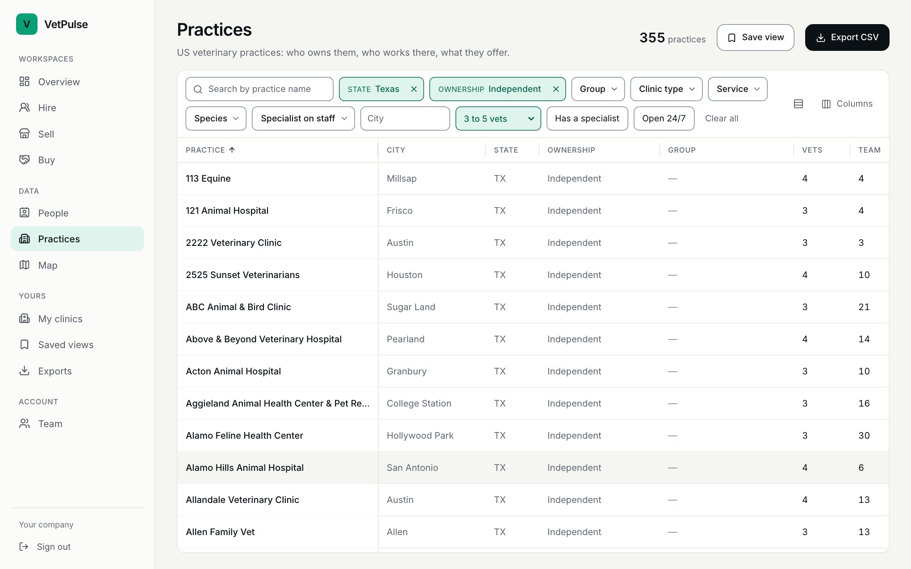This screenshot has height=569, width=911.
Task: Open the Exports page
Action: coord(77,371)
